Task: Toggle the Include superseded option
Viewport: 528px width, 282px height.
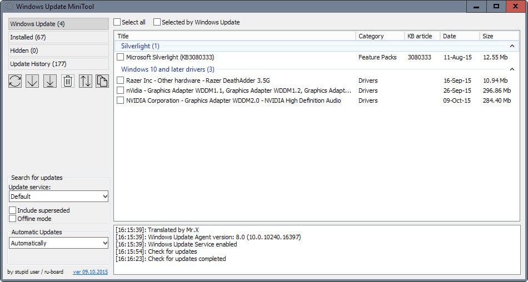Action: point(13,210)
